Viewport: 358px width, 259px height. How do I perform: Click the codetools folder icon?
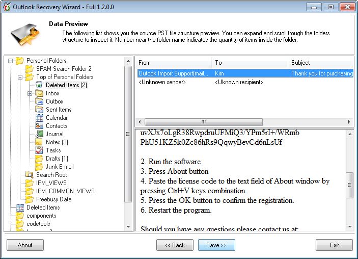[20, 224]
